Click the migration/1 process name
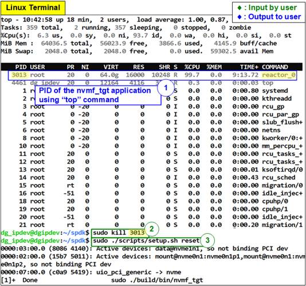This screenshot has width=306, height=286. click(282, 225)
